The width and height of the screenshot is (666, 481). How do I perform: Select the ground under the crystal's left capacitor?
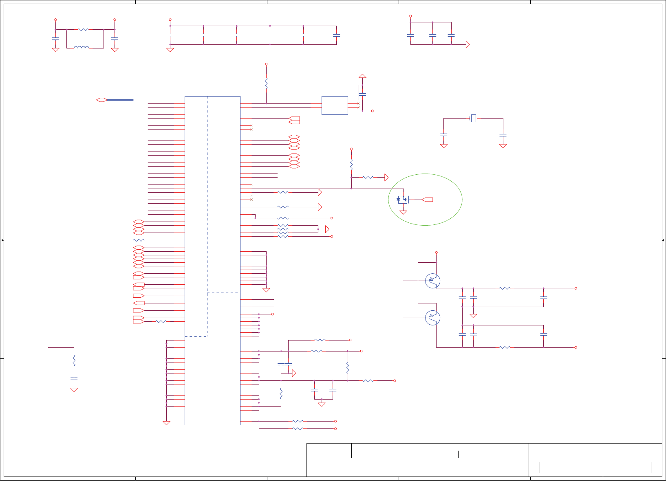tap(444, 146)
